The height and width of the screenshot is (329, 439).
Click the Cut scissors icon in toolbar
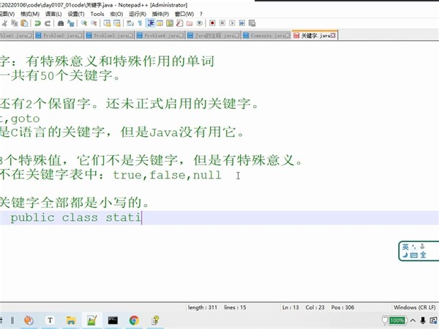5,23
